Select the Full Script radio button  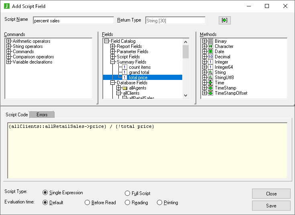pos(128,193)
